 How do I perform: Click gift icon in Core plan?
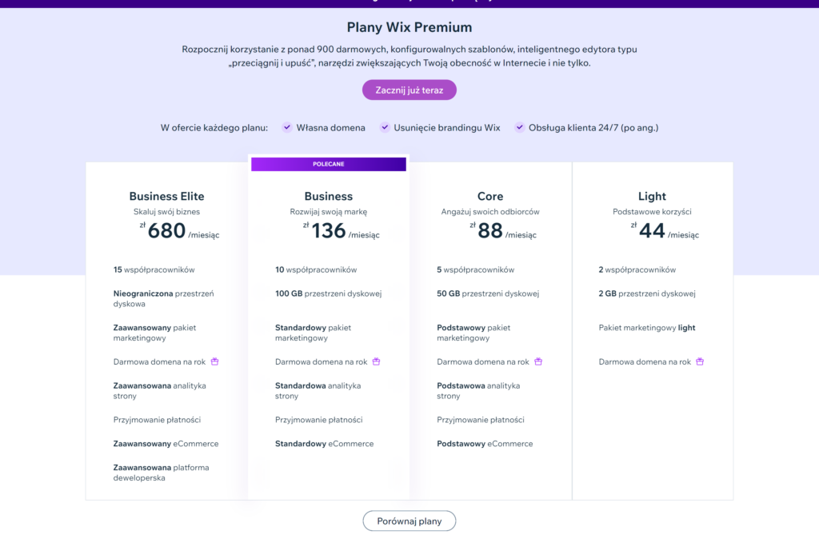538,361
